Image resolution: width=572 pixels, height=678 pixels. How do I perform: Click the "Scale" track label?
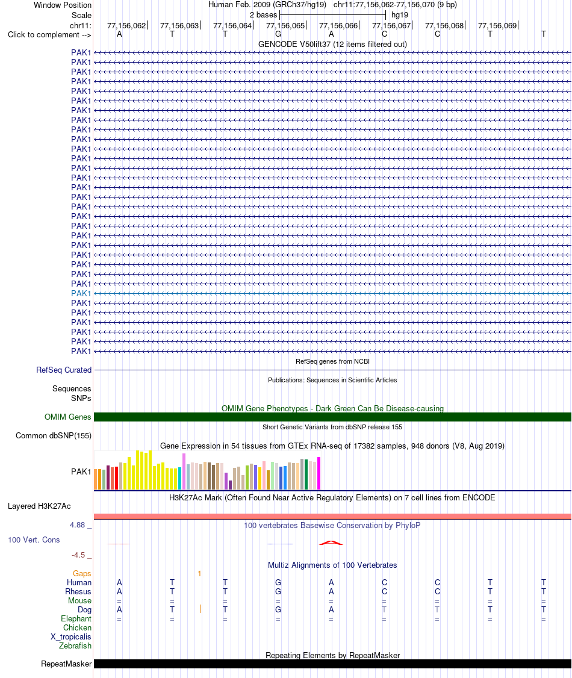point(81,15)
